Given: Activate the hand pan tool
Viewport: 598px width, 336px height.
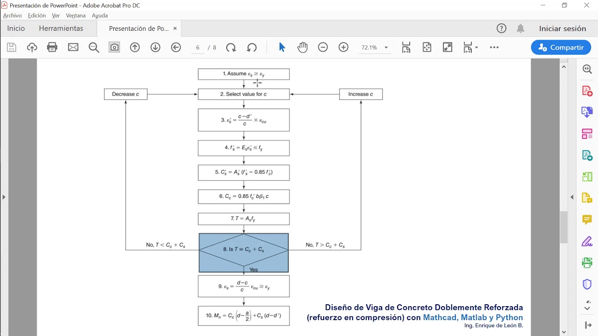Looking at the screenshot, I should pyautogui.click(x=302, y=47).
